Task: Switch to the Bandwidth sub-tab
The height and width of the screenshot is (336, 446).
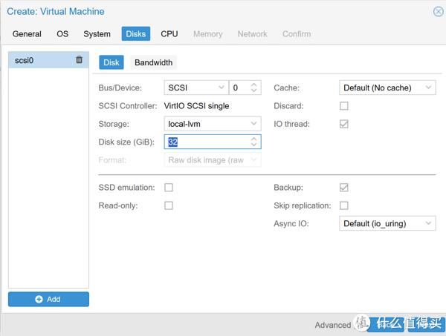Action: click(x=153, y=62)
